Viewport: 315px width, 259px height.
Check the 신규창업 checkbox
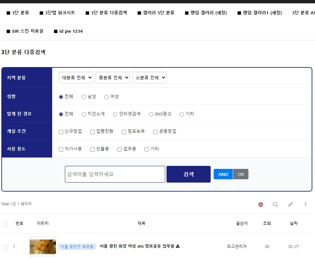[x=61, y=132]
